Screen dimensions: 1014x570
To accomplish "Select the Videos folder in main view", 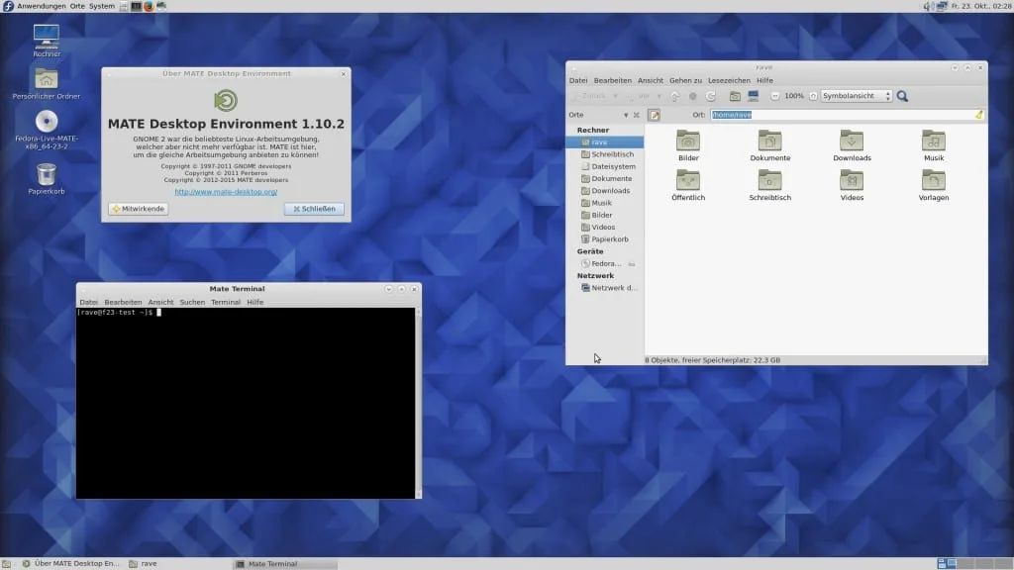I will [852, 185].
